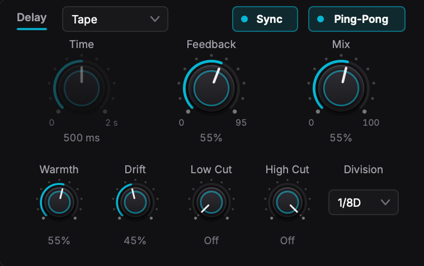Image resolution: width=424 pixels, height=266 pixels.
Task: Click the Time knob
Action: coord(82,88)
